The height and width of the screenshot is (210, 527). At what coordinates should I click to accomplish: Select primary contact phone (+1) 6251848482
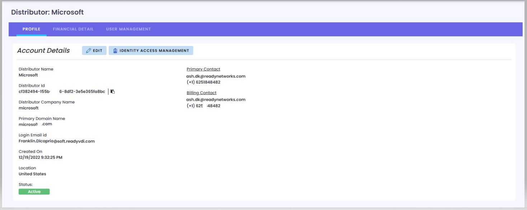pyautogui.click(x=203, y=82)
